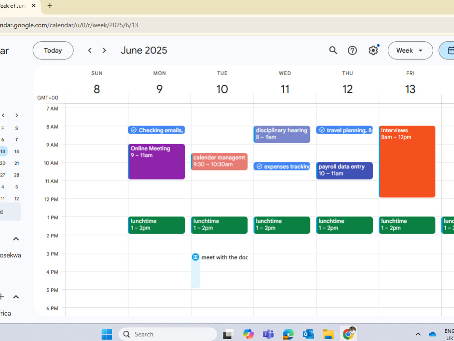The width and height of the screenshot is (454, 341).
Task: Click the add other calendars plus icon
Action: pos(2,296)
